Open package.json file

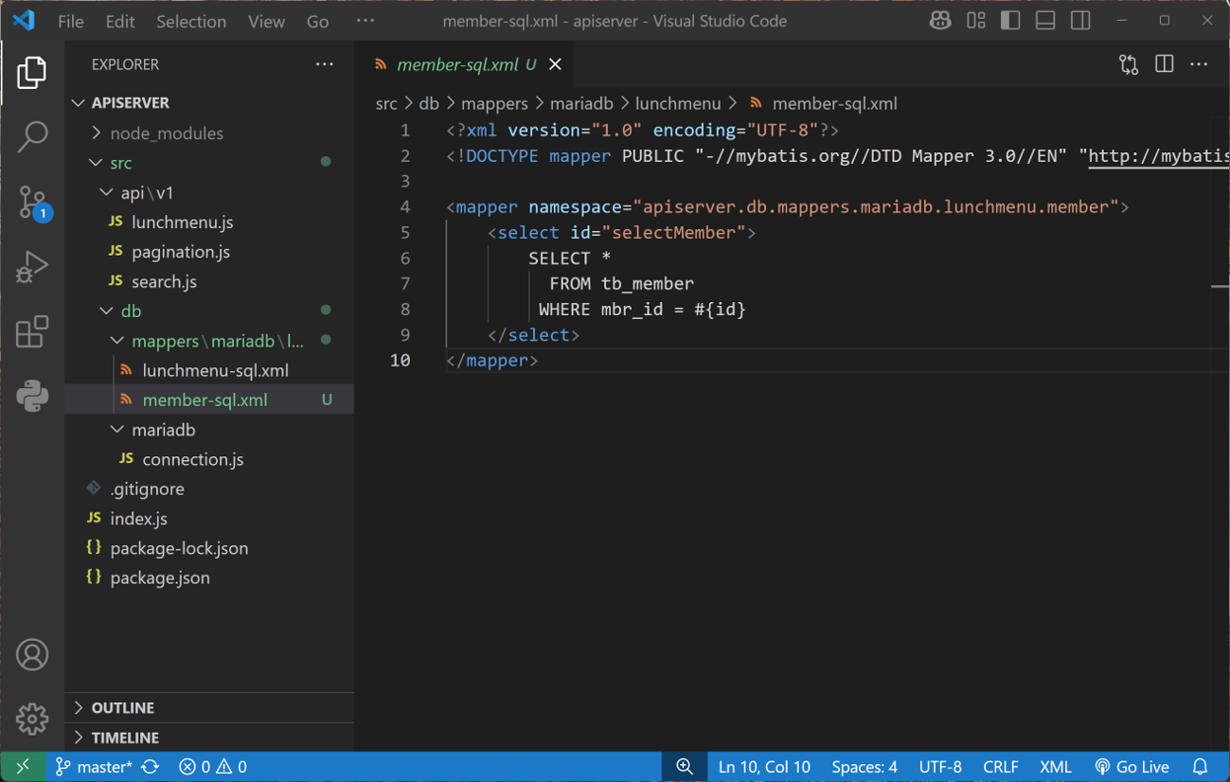(208, 578)
